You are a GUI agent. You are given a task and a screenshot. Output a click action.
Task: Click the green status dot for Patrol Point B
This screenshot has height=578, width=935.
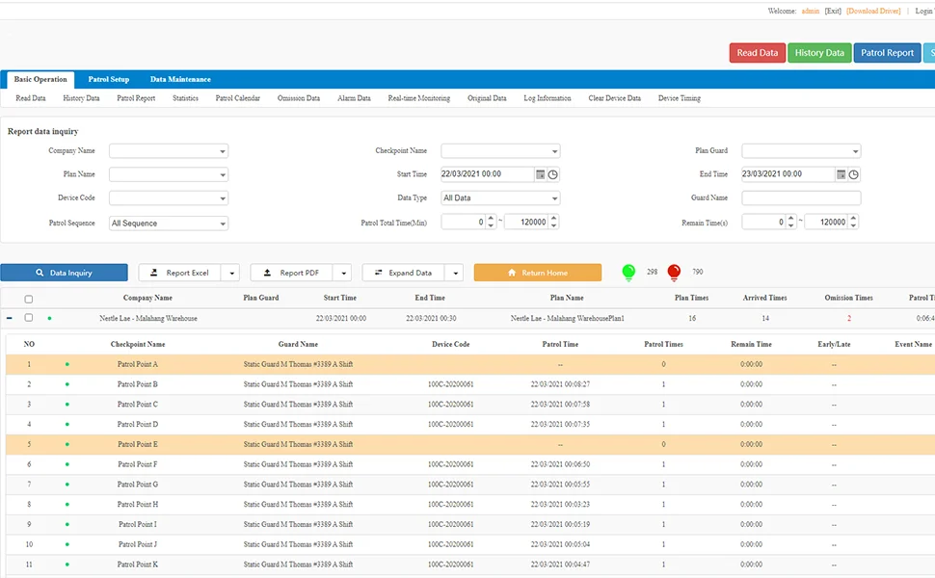67,384
